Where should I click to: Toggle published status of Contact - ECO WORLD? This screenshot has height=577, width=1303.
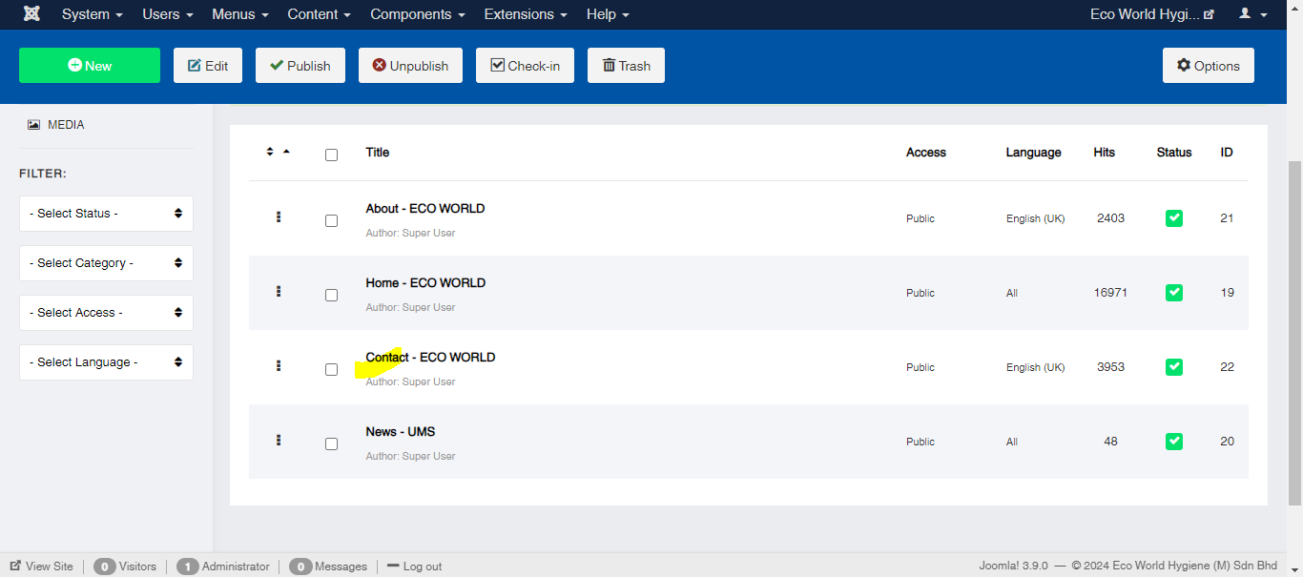click(1174, 367)
